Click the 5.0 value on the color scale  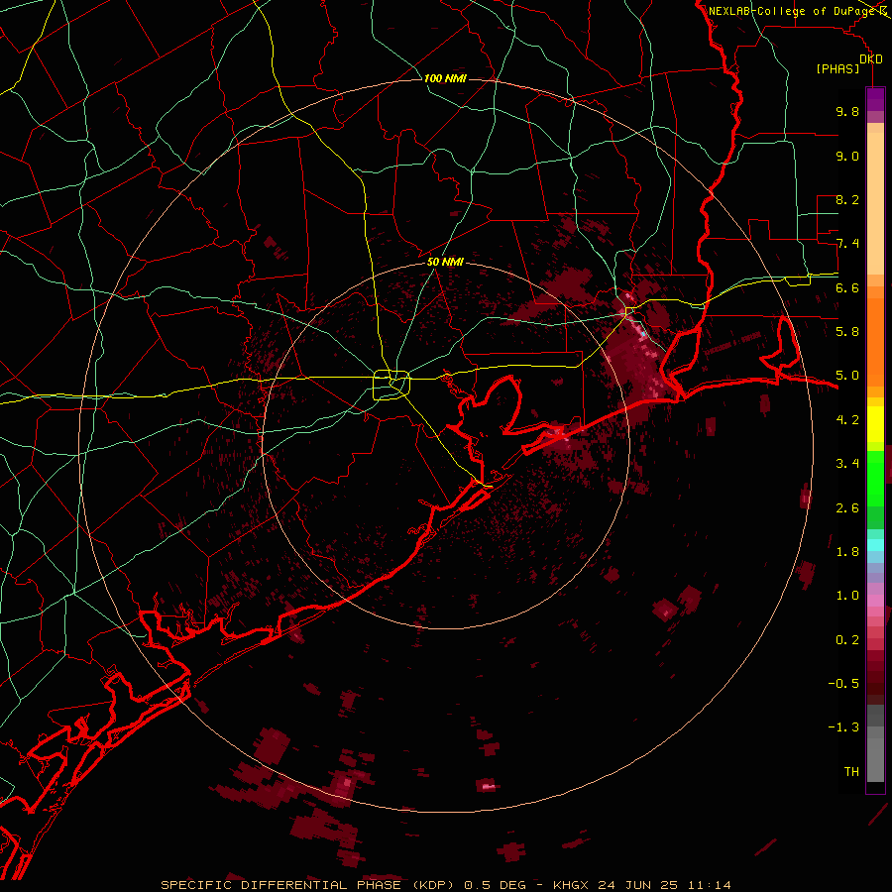click(847, 376)
